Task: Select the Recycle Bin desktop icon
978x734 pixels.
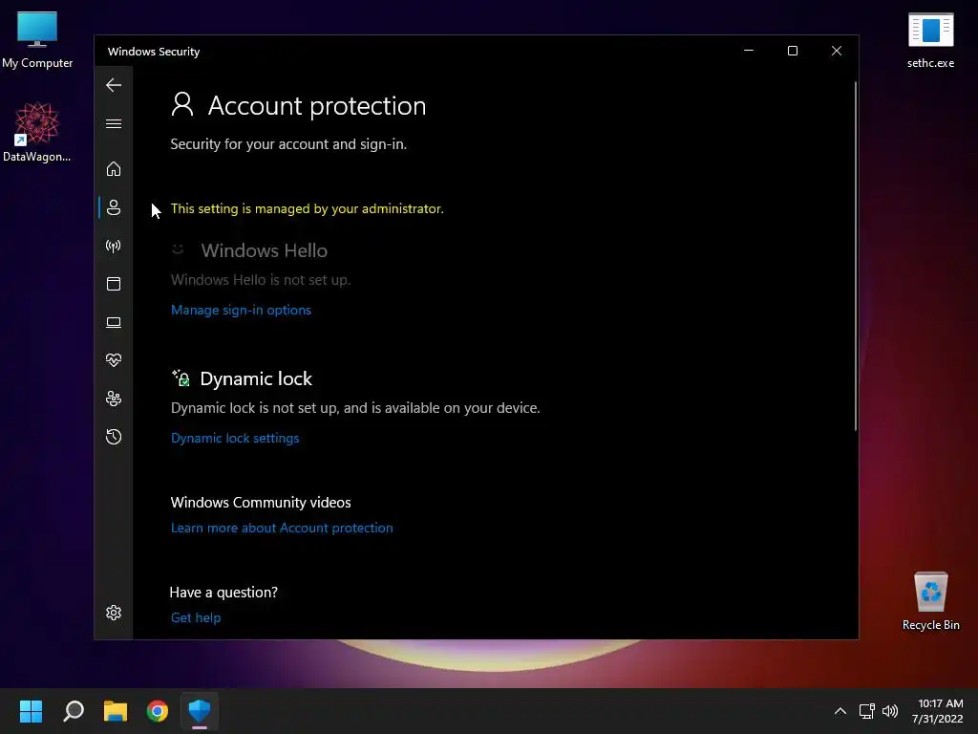Action: click(x=930, y=601)
